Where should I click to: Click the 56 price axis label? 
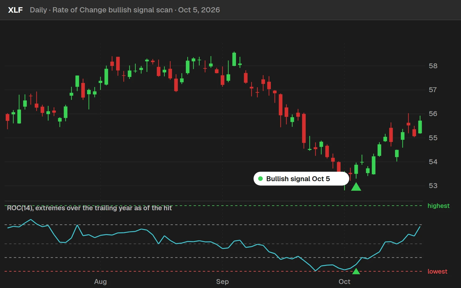coord(433,114)
